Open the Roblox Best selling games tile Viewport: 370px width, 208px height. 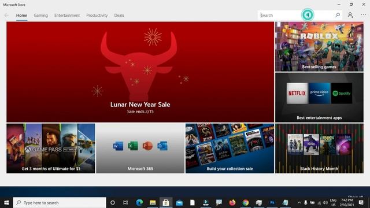click(319, 47)
